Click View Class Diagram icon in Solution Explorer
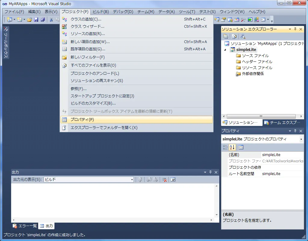The height and width of the screenshot is (241, 308). pyautogui.click(x=243, y=36)
